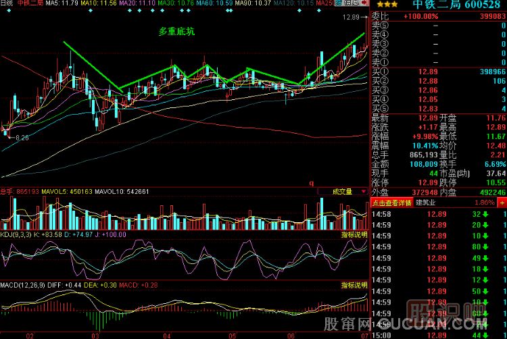Image resolution: width=507 pixels, height=339 pixels.
Task: Click the green down arrow at 14:58 trade
Action: [x=486, y=214]
